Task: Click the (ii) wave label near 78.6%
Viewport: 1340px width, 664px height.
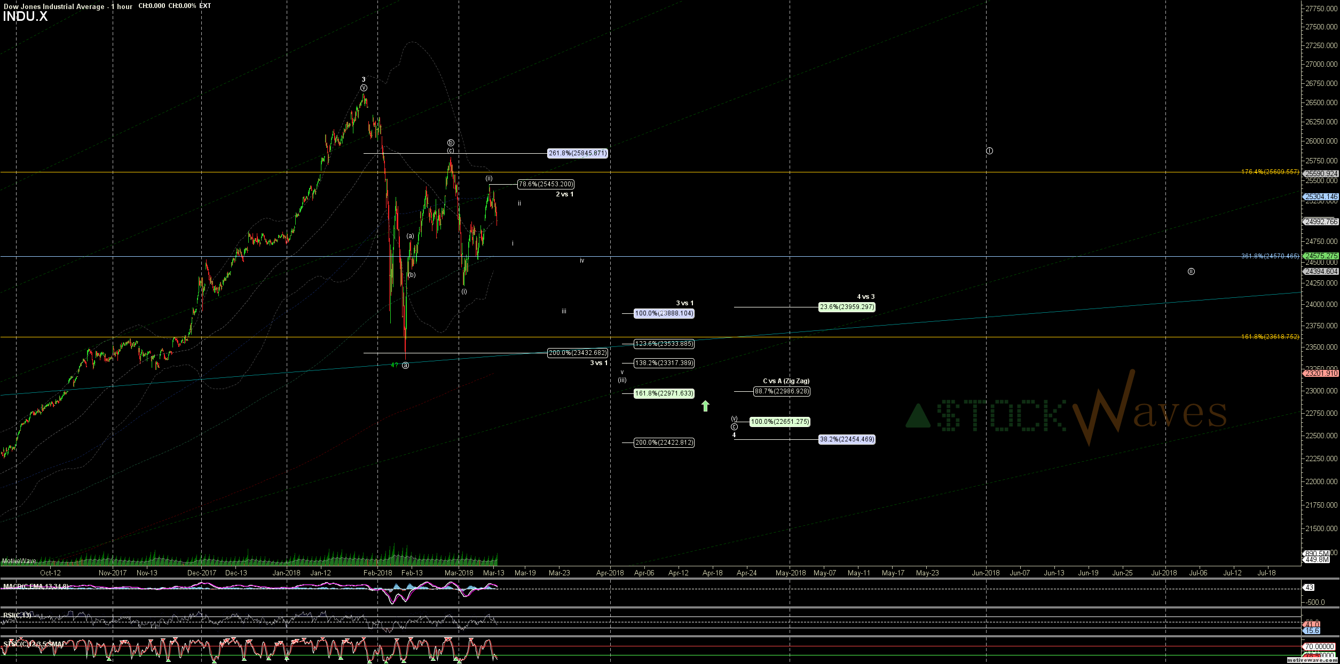Action: pyautogui.click(x=489, y=178)
